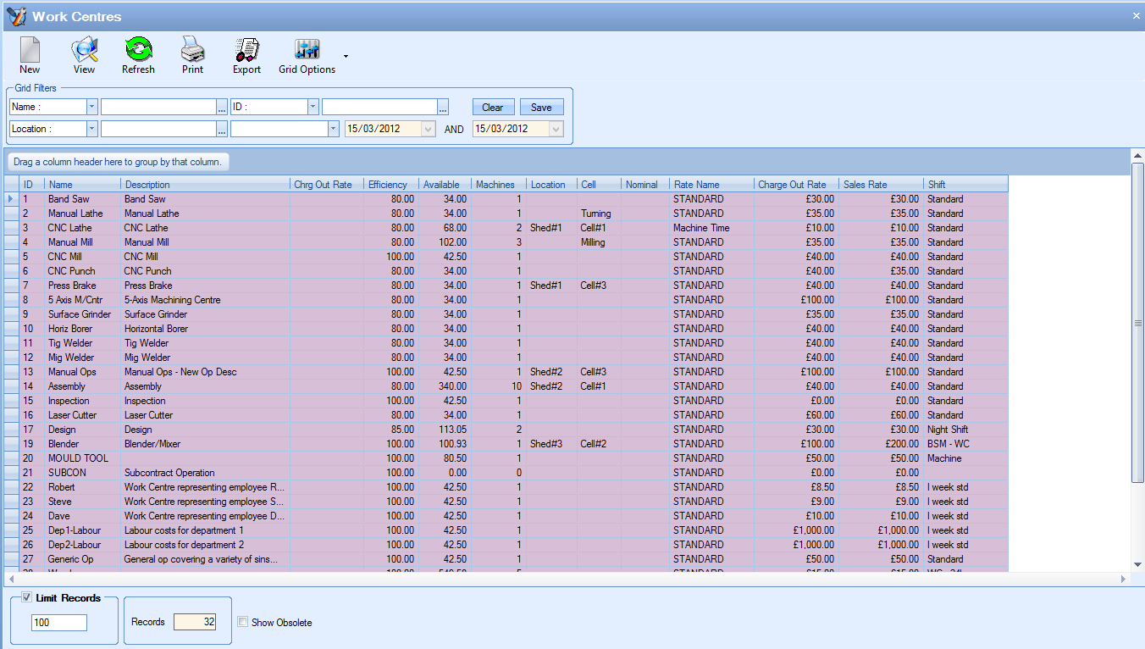Open the Name filter type dropdown
Screen dimensions: 1145x649
[x=91, y=107]
